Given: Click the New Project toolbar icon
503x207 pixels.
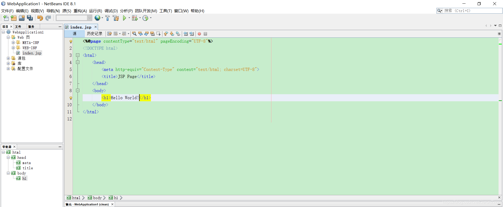Looking at the screenshot, I should (x=14, y=18).
